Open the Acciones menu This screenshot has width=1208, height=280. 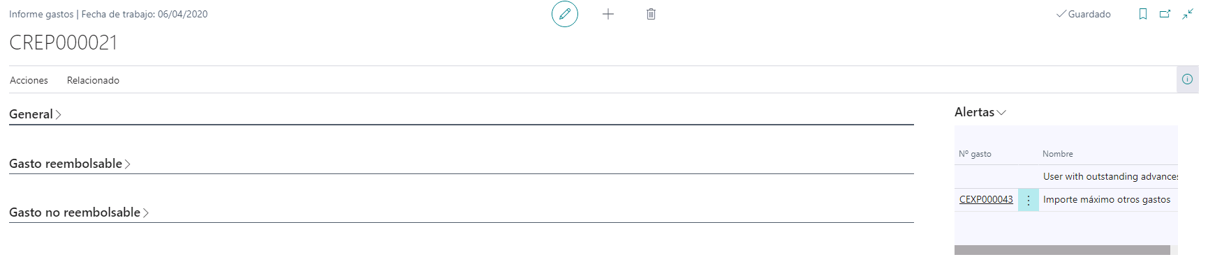tap(29, 80)
